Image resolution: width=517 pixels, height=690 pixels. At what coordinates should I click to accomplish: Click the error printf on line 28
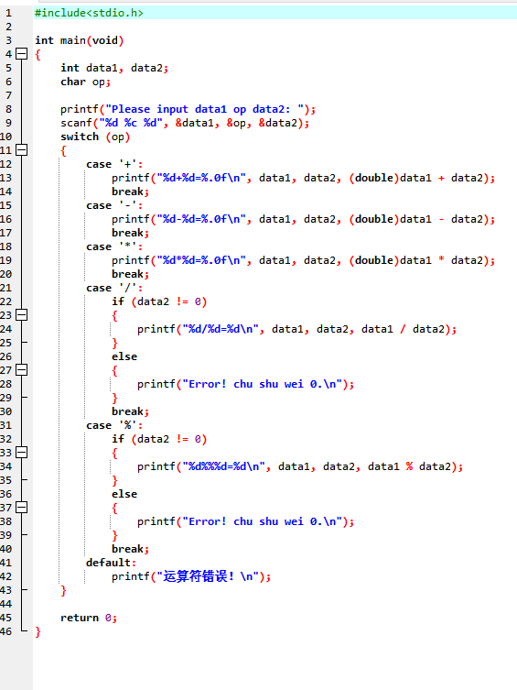(x=245, y=384)
